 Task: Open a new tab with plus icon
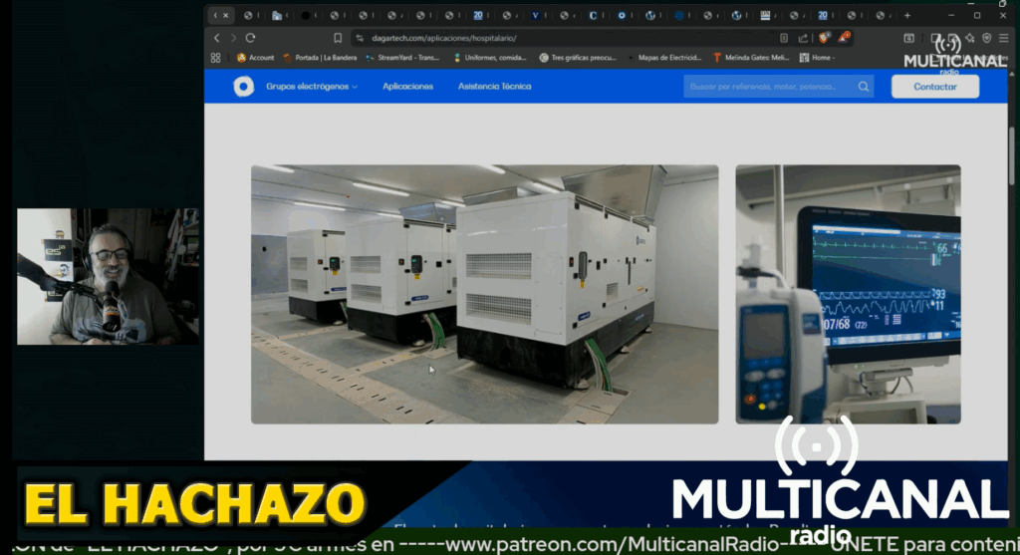(906, 15)
